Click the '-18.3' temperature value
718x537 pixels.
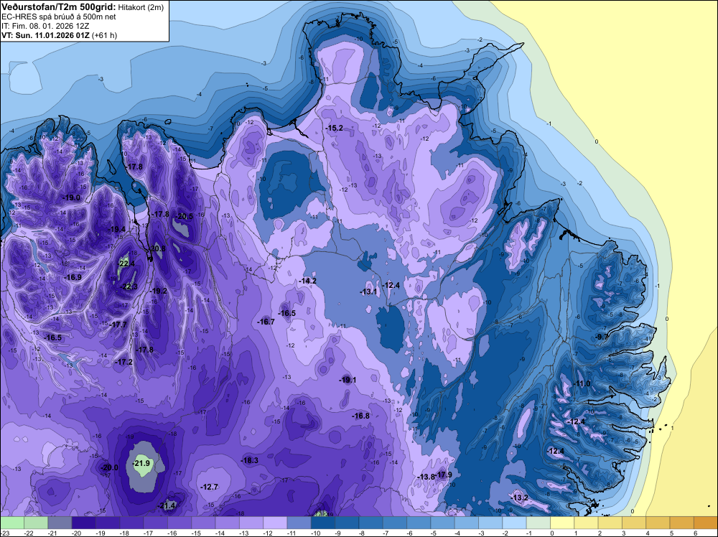click(x=250, y=461)
